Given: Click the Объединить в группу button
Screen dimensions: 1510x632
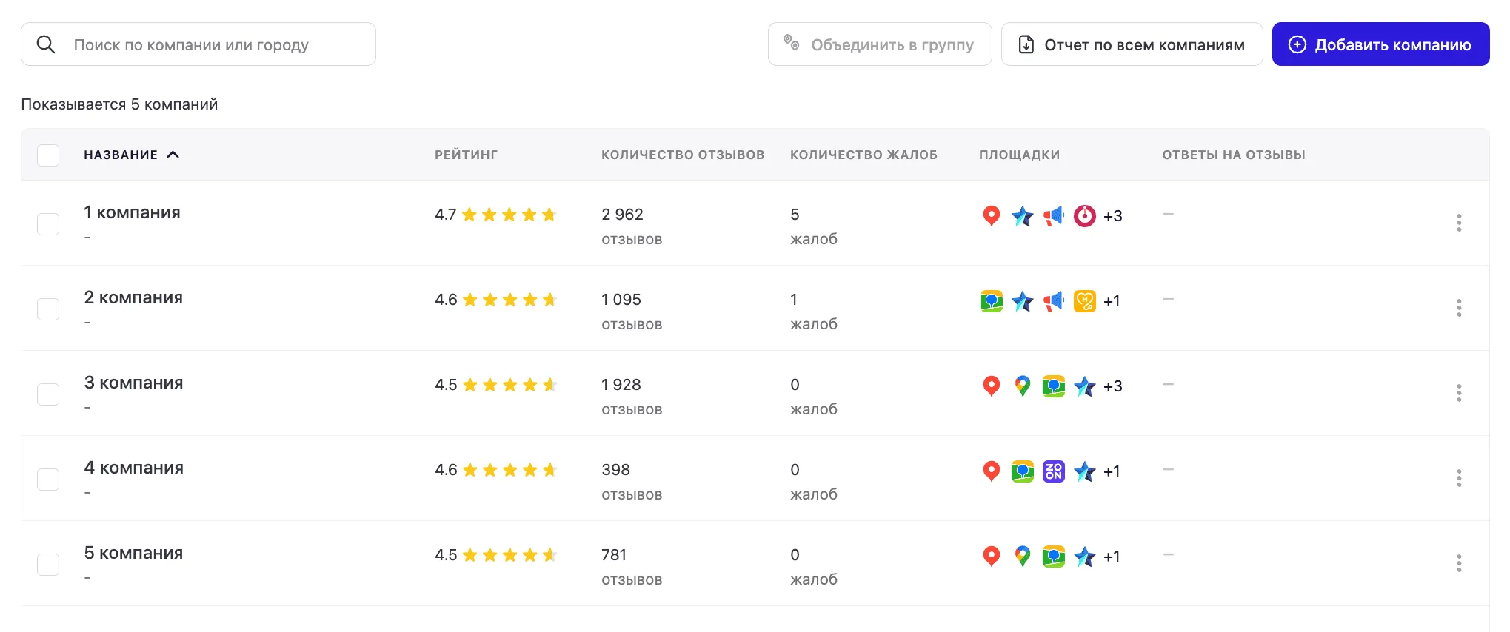Looking at the screenshot, I should [x=880, y=44].
